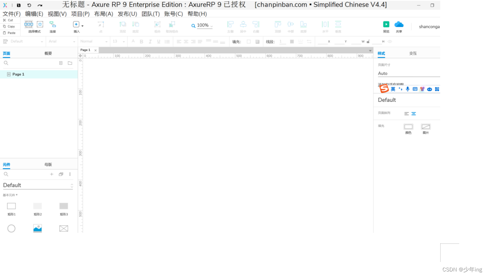
Task: Open the 插入 dropdown arrow
Action: [x=82, y=26]
